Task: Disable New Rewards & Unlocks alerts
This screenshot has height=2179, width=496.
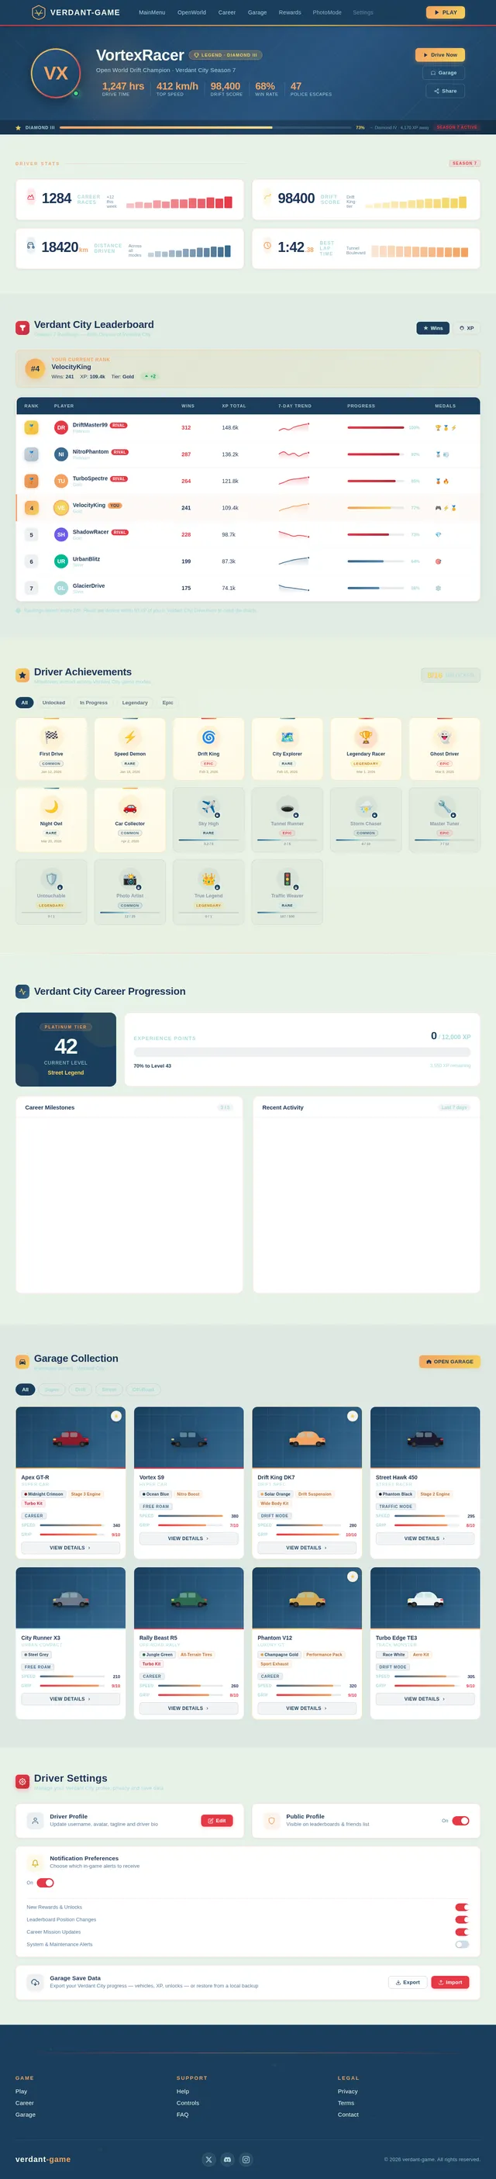Action: (461, 1907)
